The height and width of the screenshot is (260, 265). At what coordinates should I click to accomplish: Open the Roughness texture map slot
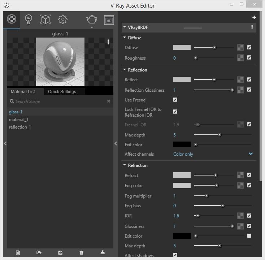click(240, 58)
